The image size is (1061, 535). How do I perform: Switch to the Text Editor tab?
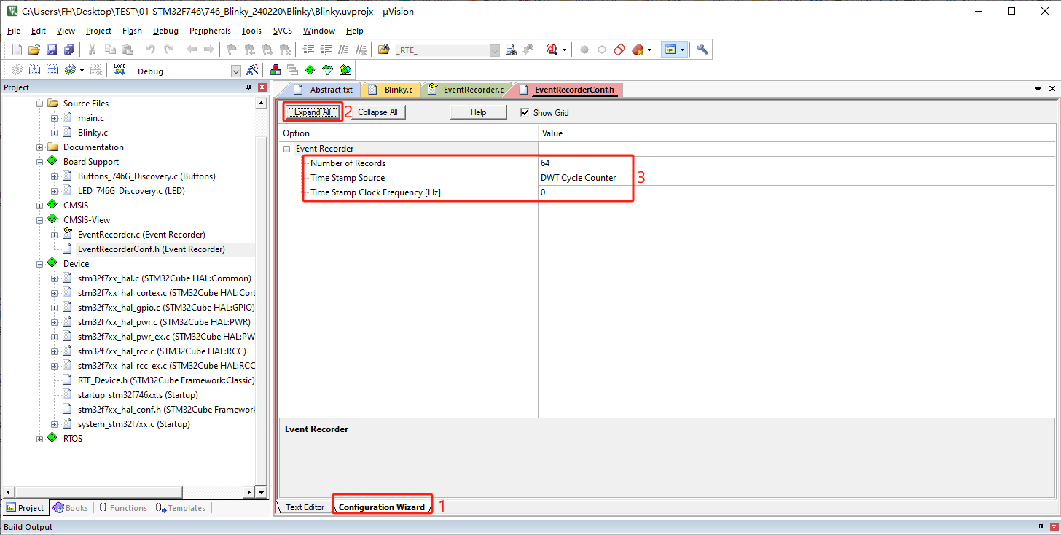click(305, 507)
